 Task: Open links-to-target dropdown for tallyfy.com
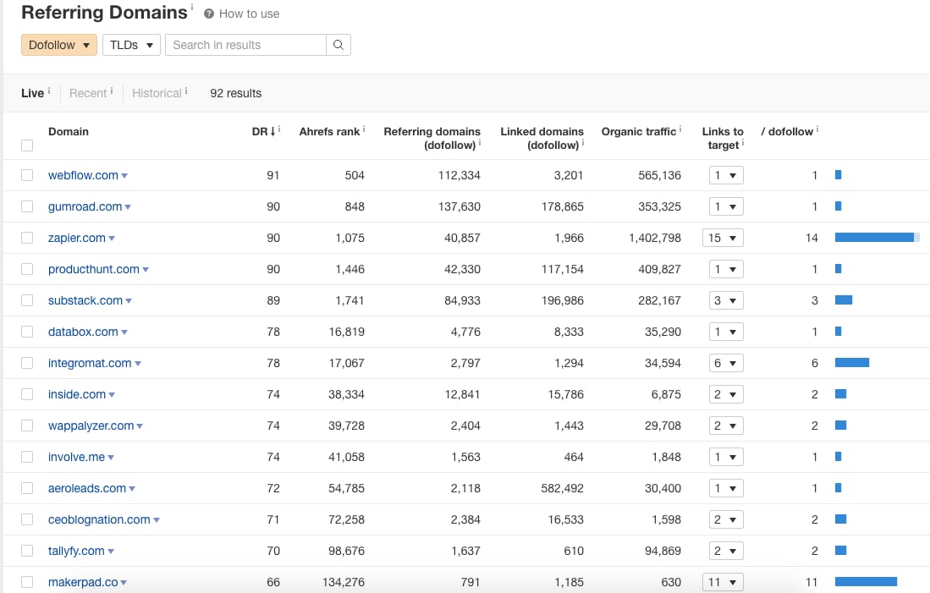point(727,551)
